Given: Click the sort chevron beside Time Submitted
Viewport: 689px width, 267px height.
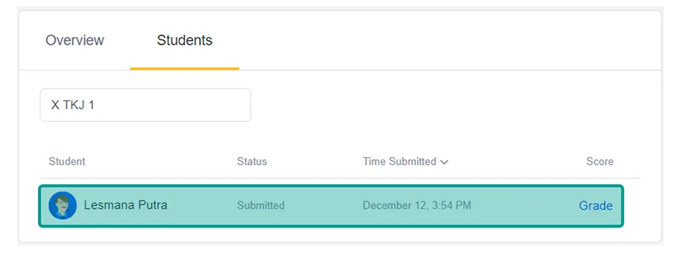Looking at the screenshot, I should [x=444, y=162].
